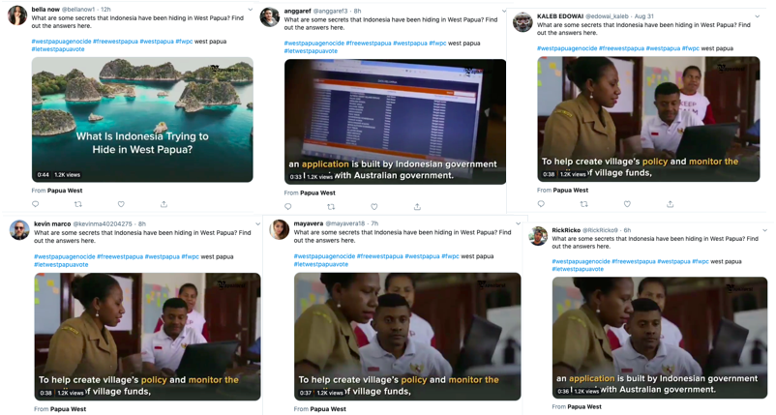Open the chevron menu on bella now's tweet
The height and width of the screenshot is (415, 776).
pyautogui.click(x=251, y=10)
